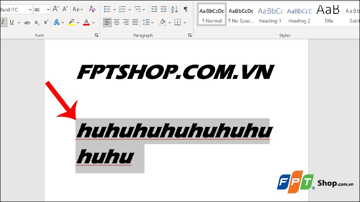Apply paragraph shading fill
Image resolution: width=360 pixels, height=202 pixels.
tap(162, 22)
